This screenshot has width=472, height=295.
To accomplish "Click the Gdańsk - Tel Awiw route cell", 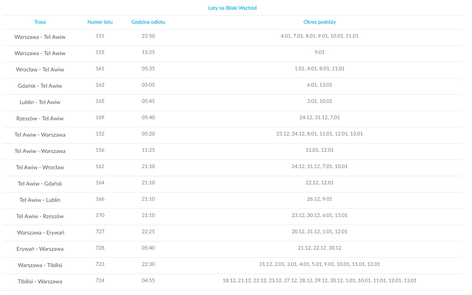I will (x=40, y=86).
